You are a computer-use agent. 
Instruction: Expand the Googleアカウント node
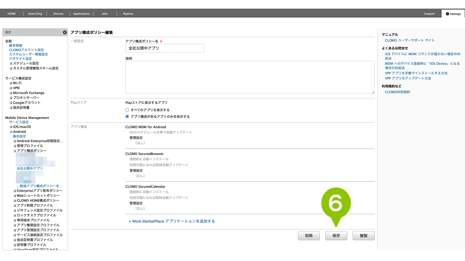11,103
